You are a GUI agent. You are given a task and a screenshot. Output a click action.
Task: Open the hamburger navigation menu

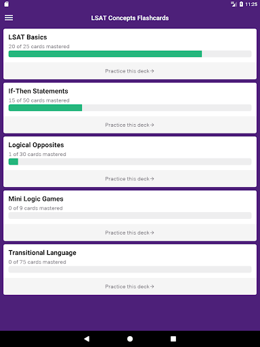click(9, 18)
